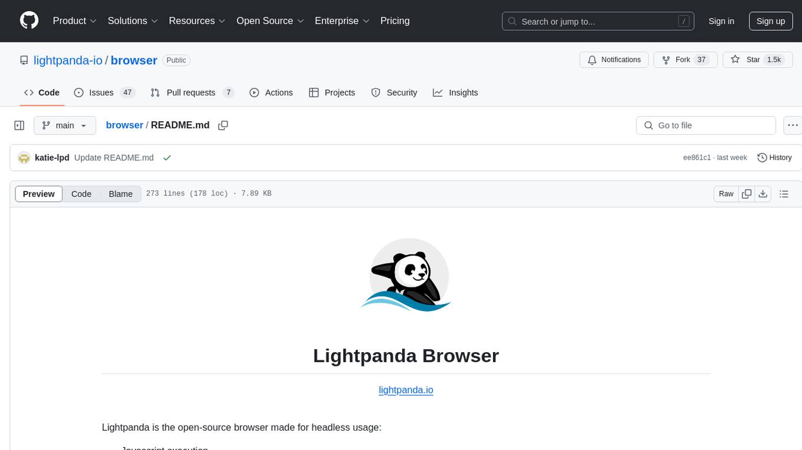Image resolution: width=802 pixels, height=450 pixels.
Task: Switch to the Pull requests tab
Action: 192,92
